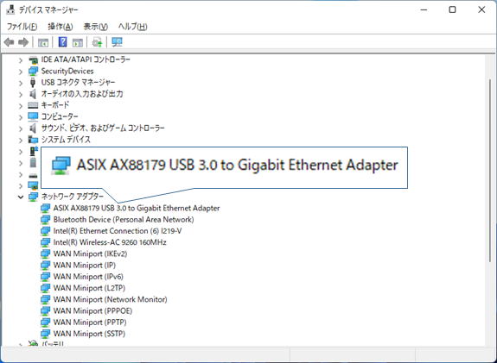Select Intel(R) Wireless-AC 9260 160MHz device
The image size is (497, 363).
[x=110, y=242]
